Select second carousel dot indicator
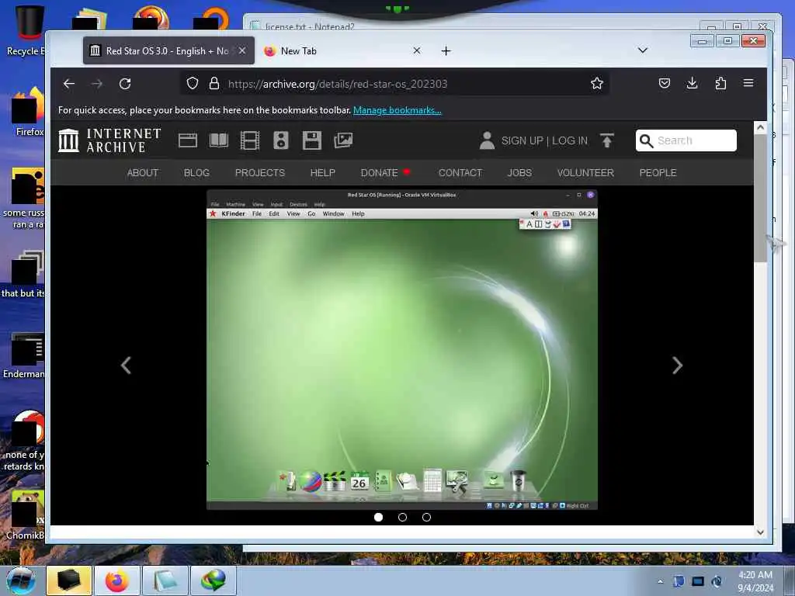Viewport: 795px width, 596px height. [x=403, y=518]
